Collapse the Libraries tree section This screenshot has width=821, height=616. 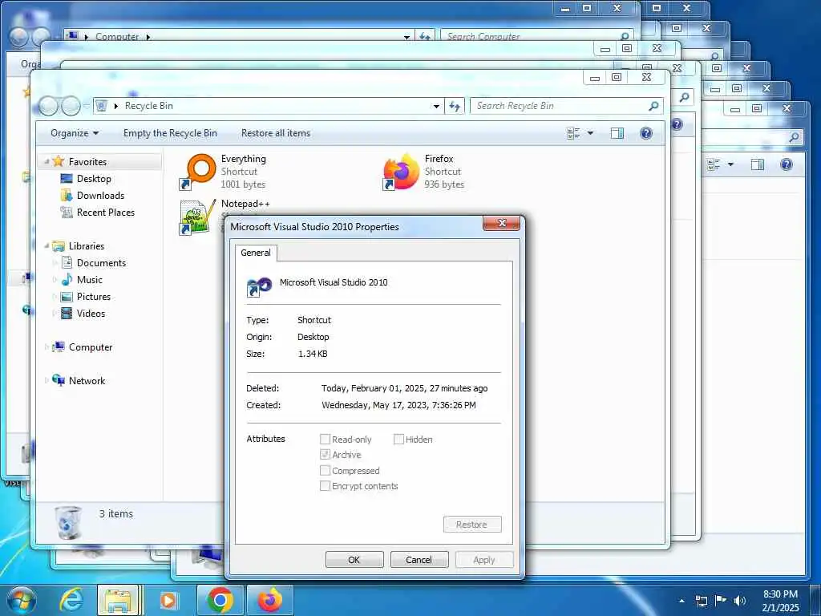click(47, 245)
